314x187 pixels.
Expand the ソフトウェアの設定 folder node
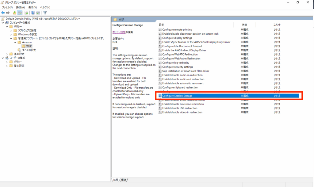click(x=11, y=30)
